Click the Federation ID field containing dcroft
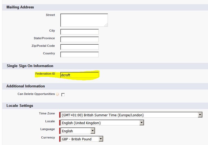The image size is (208, 145). (x=80, y=75)
